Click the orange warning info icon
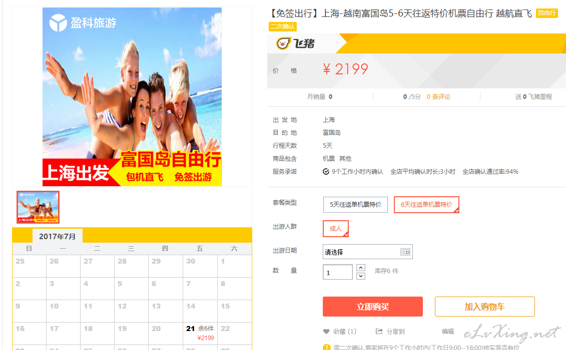This screenshot has width=566, height=350. click(327, 348)
